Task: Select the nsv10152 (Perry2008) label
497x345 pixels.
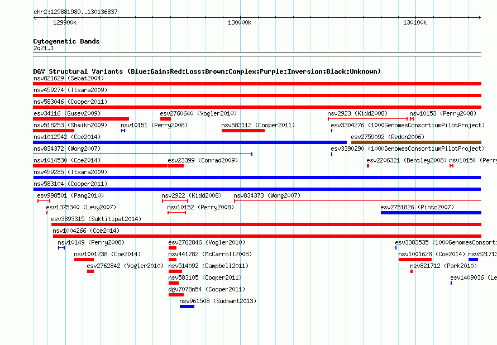Action: pyautogui.click(x=200, y=207)
